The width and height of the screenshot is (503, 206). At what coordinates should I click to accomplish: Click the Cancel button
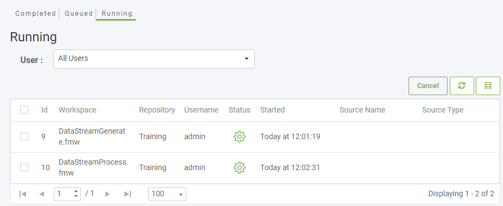tap(428, 86)
